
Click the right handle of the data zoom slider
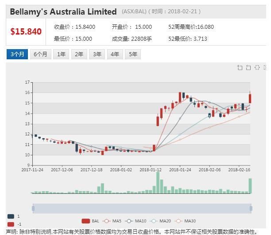pyautogui.click(x=251, y=208)
